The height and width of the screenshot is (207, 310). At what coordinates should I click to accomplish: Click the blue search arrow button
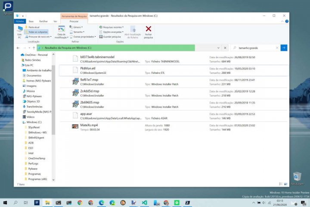[x=284, y=48]
